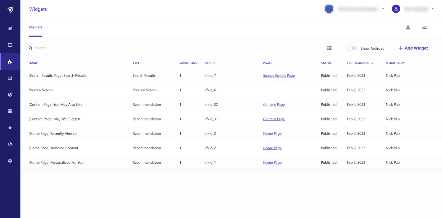Open '[Search Results Page] Search Results' widget

[57, 76]
